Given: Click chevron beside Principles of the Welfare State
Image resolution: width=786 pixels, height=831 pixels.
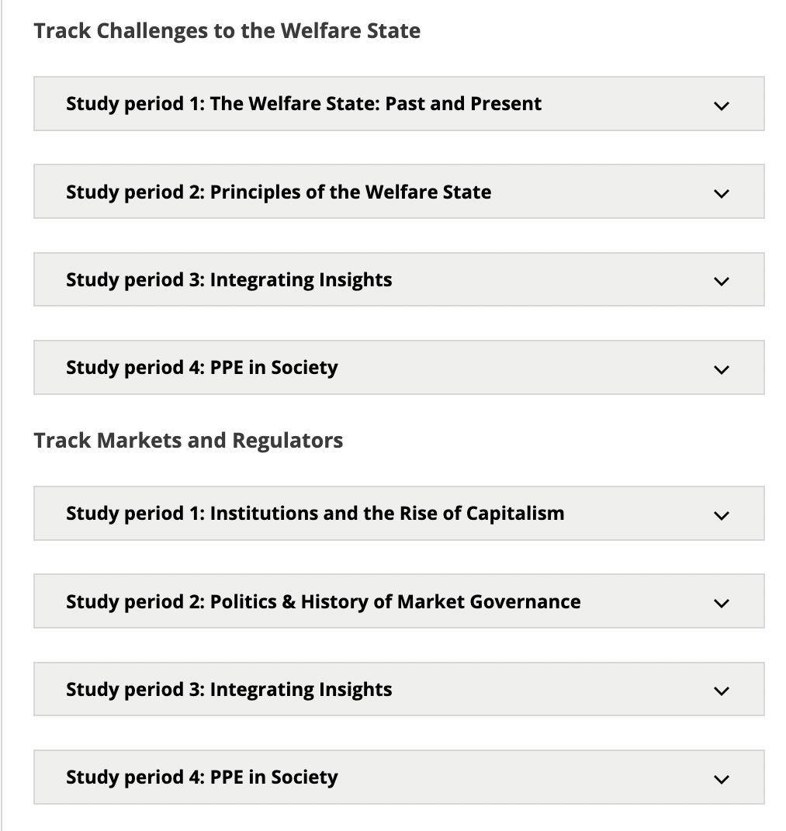Looking at the screenshot, I should [722, 193].
